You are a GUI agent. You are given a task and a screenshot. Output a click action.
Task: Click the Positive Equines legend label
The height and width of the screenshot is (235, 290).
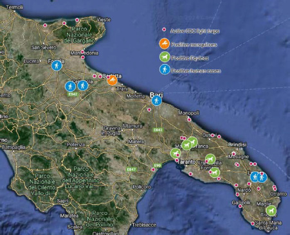(190, 58)
